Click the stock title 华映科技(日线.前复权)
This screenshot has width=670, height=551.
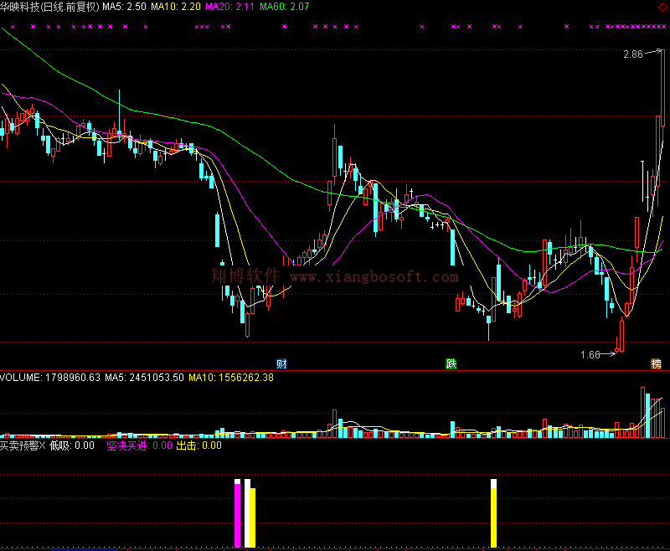pos(49,7)
